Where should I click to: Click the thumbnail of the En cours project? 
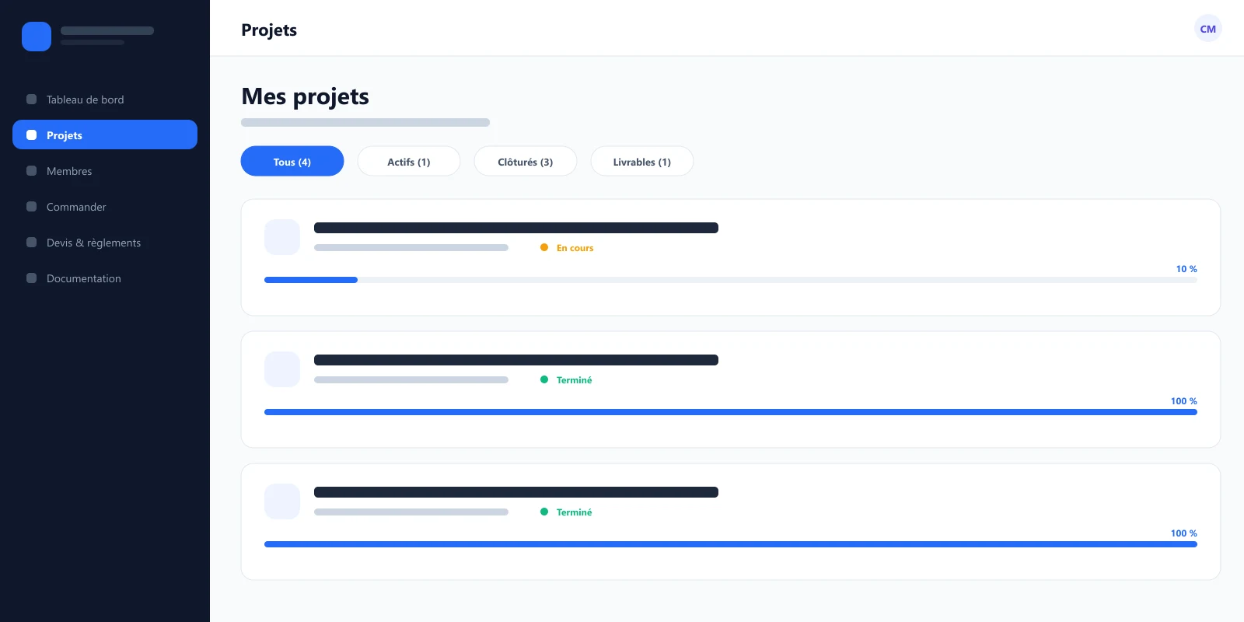coord(282,237)
